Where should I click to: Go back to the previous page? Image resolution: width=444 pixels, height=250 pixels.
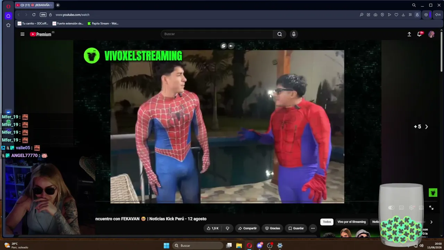pyautogui.click(x=18, y=15)
